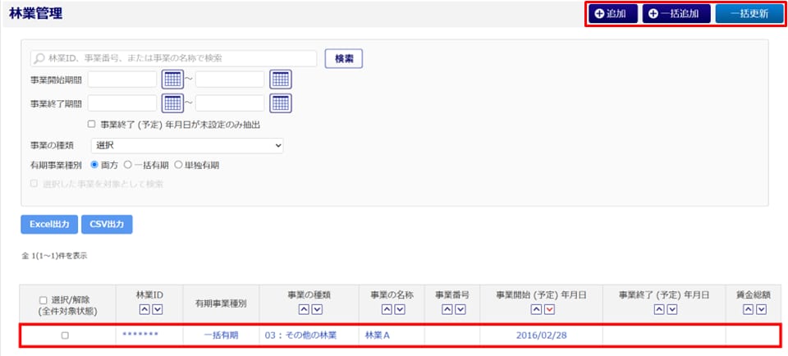This screenshot has height=356, width=788.
Task: Sort 事業番号 column ascending
Action: click(447, 310)
